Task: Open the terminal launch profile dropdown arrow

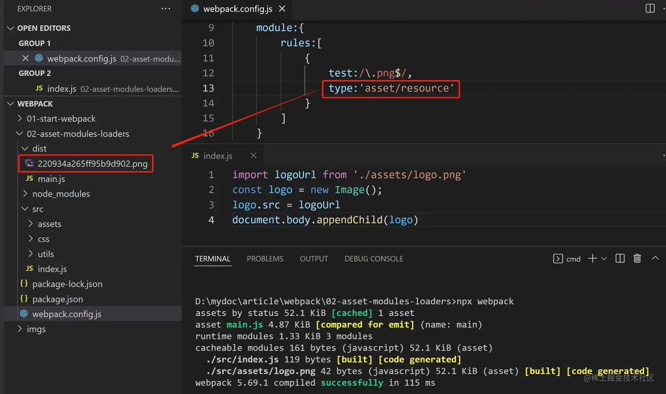Action: point(604,259)
